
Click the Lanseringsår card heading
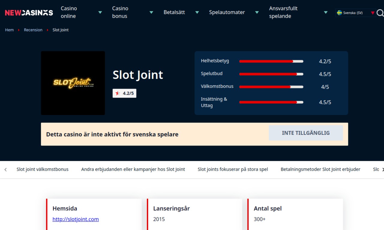172,208
